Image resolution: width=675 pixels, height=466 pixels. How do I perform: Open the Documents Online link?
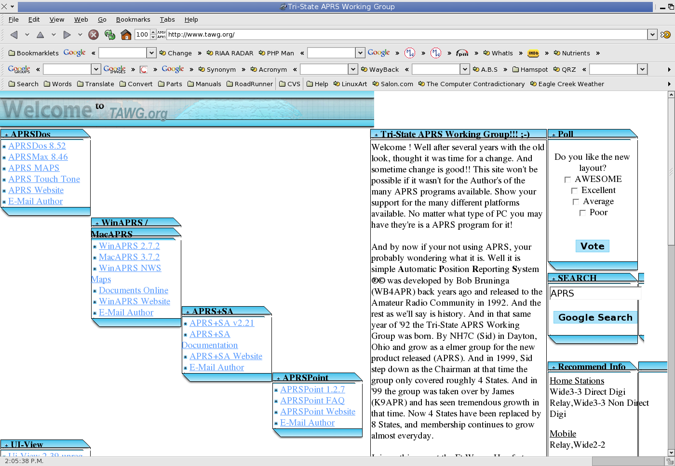point(134,290)
